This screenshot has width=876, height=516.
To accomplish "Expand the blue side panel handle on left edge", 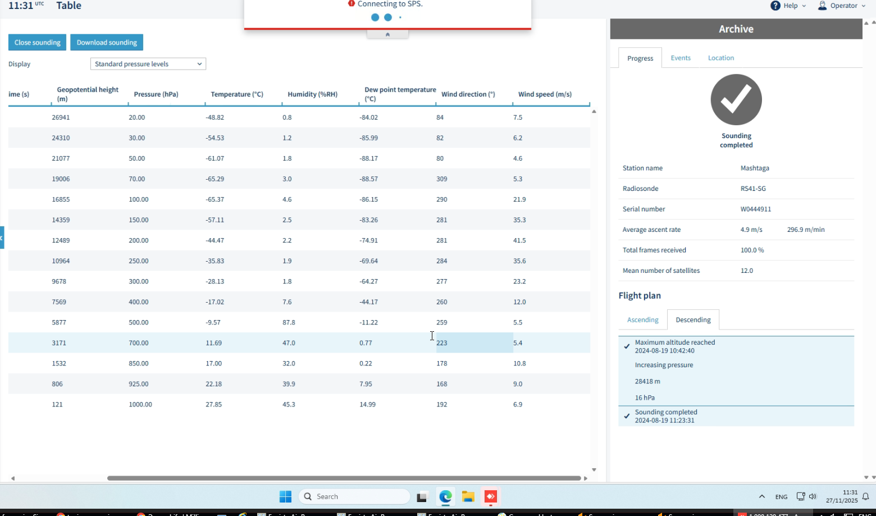I will [2, 238].
